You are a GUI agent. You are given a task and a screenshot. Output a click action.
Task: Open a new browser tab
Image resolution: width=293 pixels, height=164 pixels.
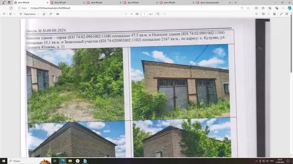235,3
